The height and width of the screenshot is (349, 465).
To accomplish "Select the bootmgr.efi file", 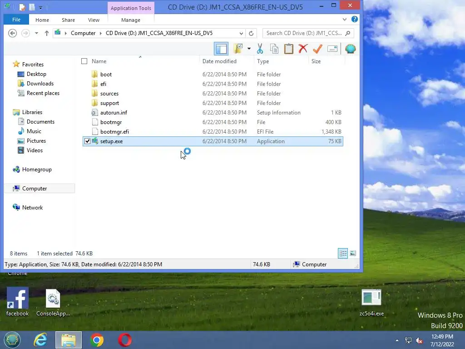I will pyautogui.click(x=114, y=131).
